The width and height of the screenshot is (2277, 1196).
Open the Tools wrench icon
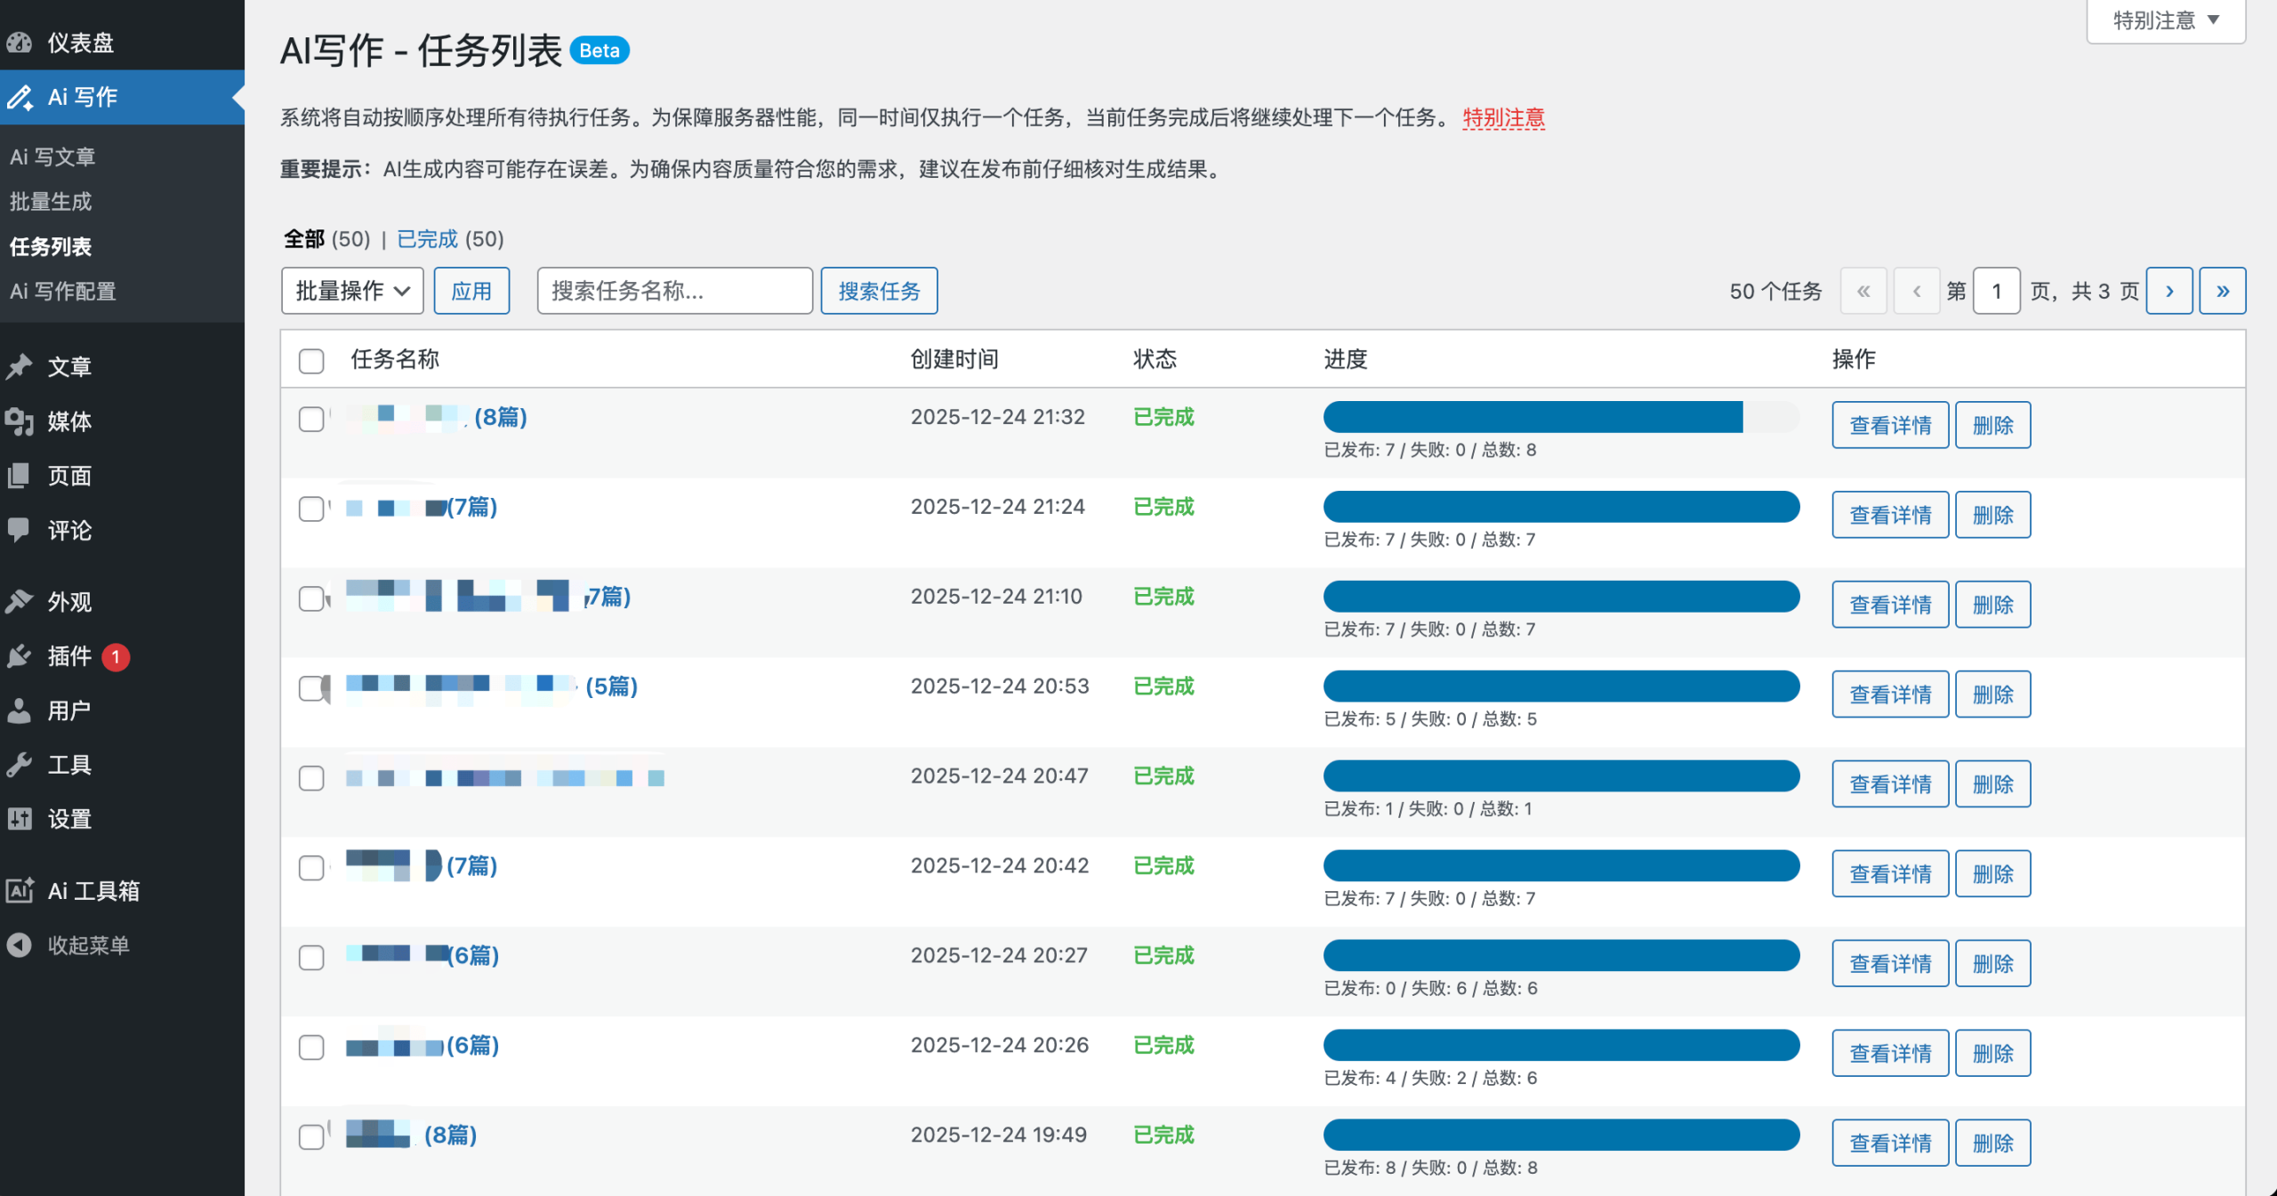tap(20, 765)
